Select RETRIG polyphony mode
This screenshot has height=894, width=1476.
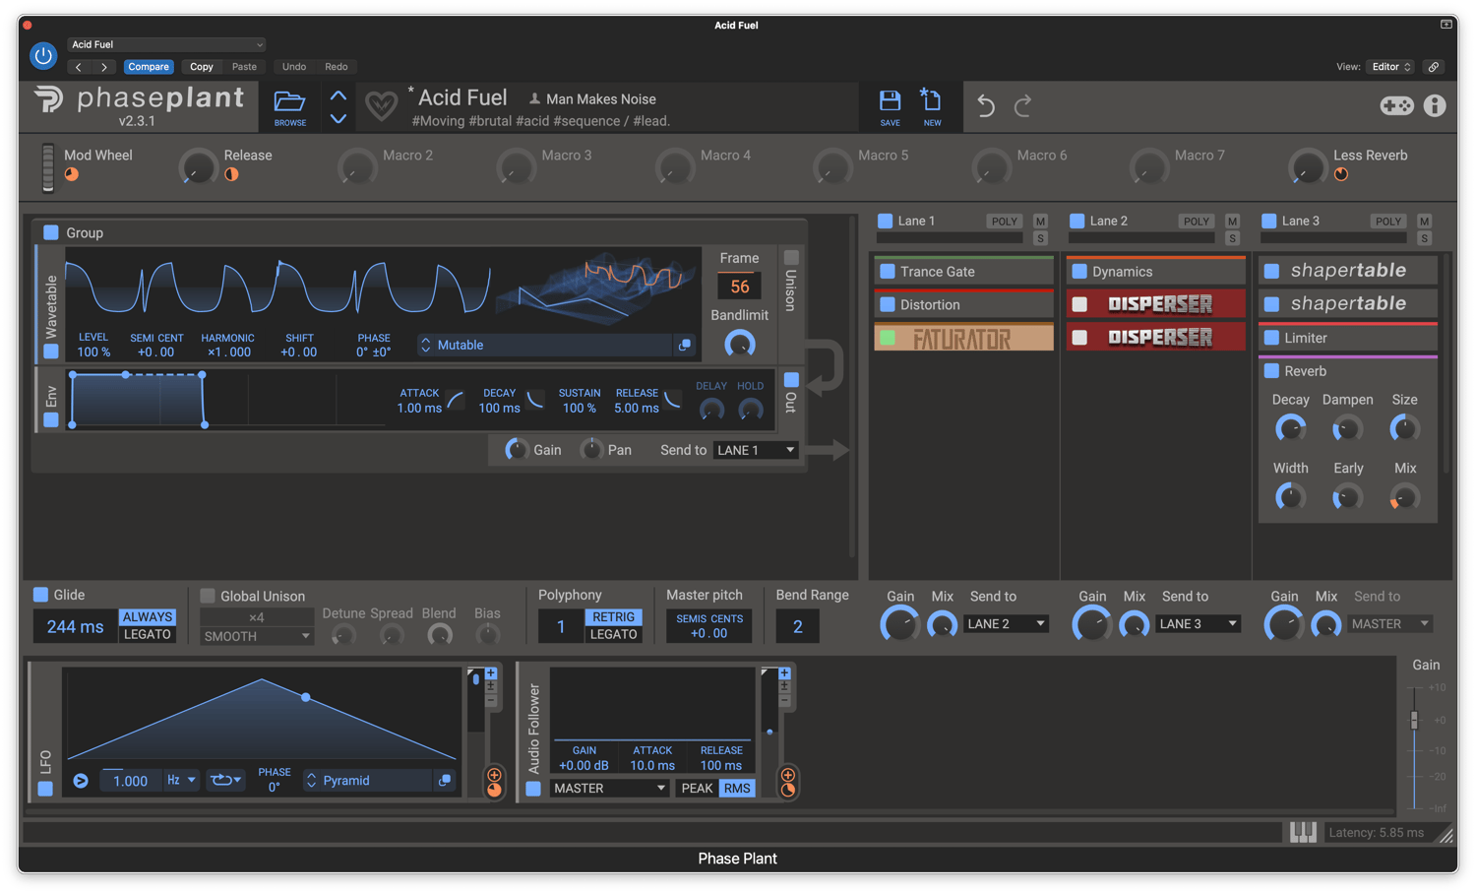coord(613,616)
